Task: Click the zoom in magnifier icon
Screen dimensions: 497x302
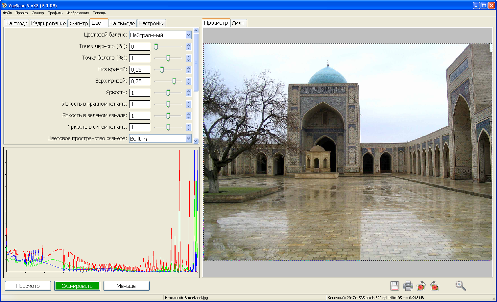Action: tap(461, 286)
